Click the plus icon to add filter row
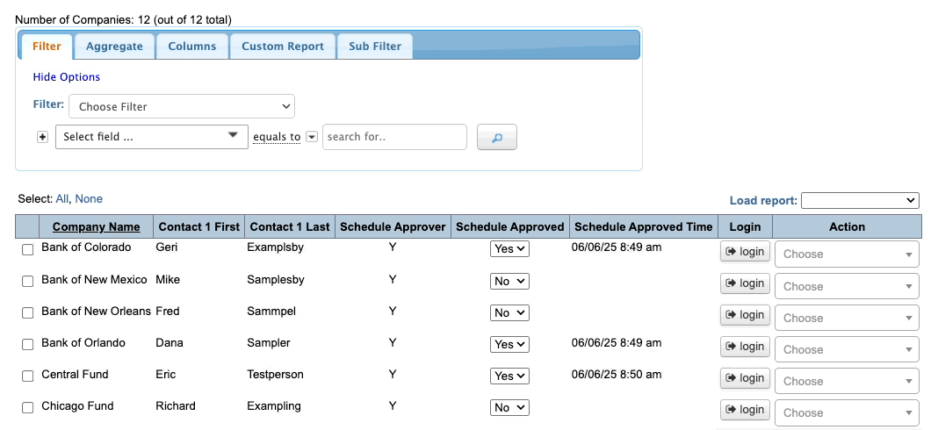938x430 pixels. (42, 137)
